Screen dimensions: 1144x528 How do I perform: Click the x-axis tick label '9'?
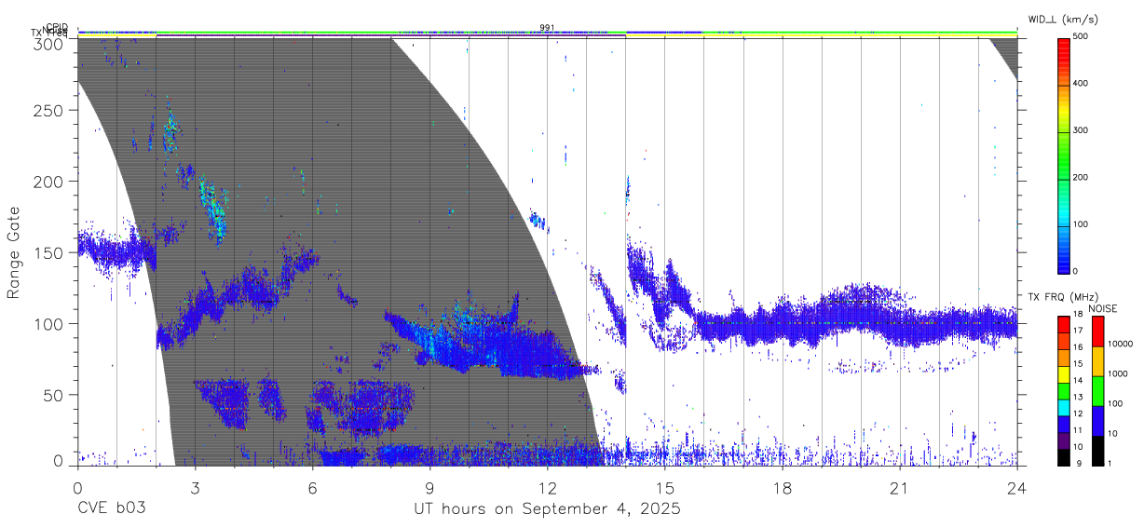(x=429, y=488)
